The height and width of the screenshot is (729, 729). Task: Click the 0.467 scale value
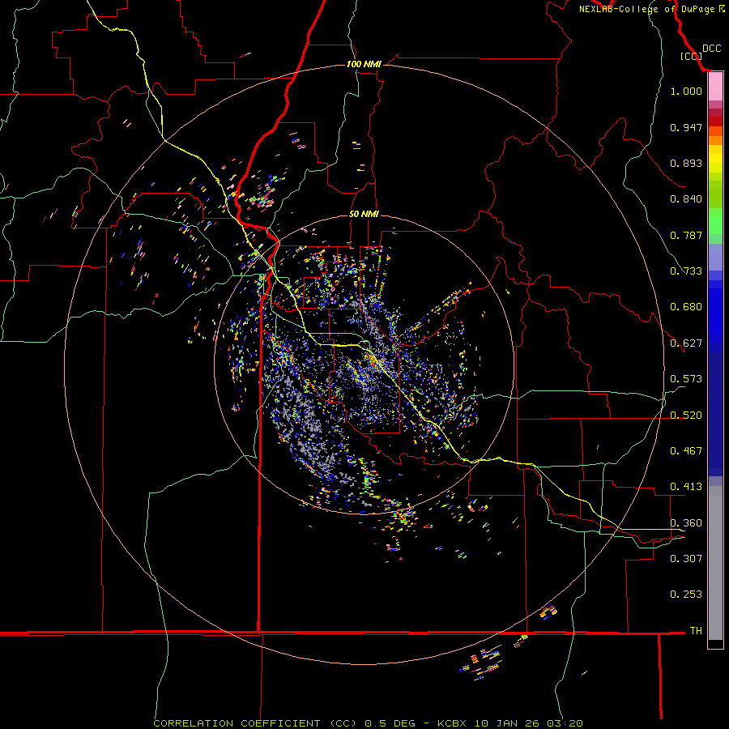coord(686,451)
